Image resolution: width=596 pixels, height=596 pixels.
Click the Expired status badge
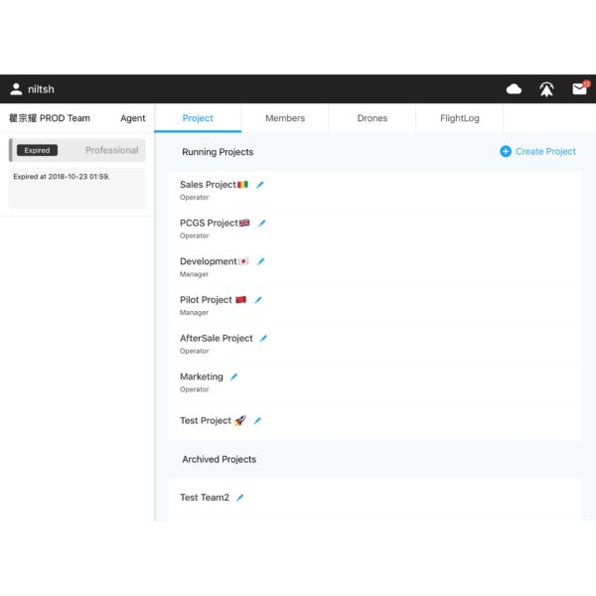(38, 150)
